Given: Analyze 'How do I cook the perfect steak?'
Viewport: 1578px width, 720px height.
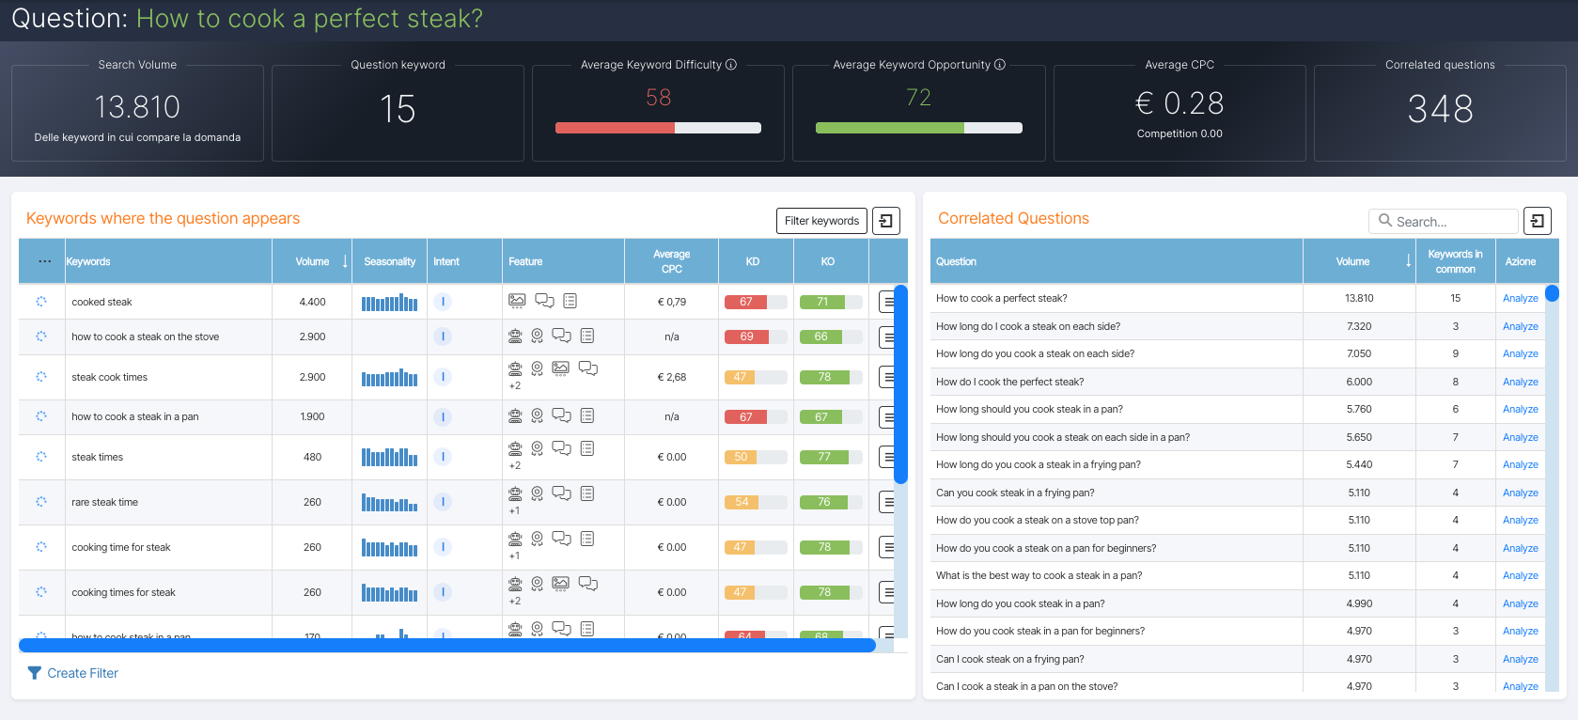Looking at the screenshot, I should pos(1520,382).
